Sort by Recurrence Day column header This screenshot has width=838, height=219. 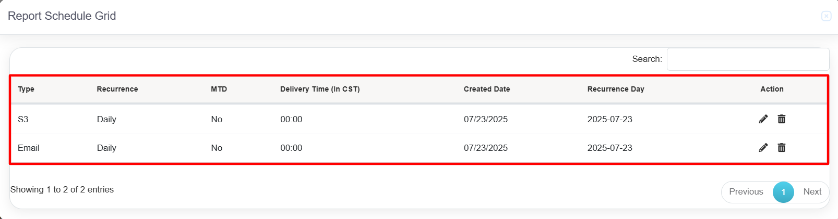pyautogui.click(x=616, y=89)
